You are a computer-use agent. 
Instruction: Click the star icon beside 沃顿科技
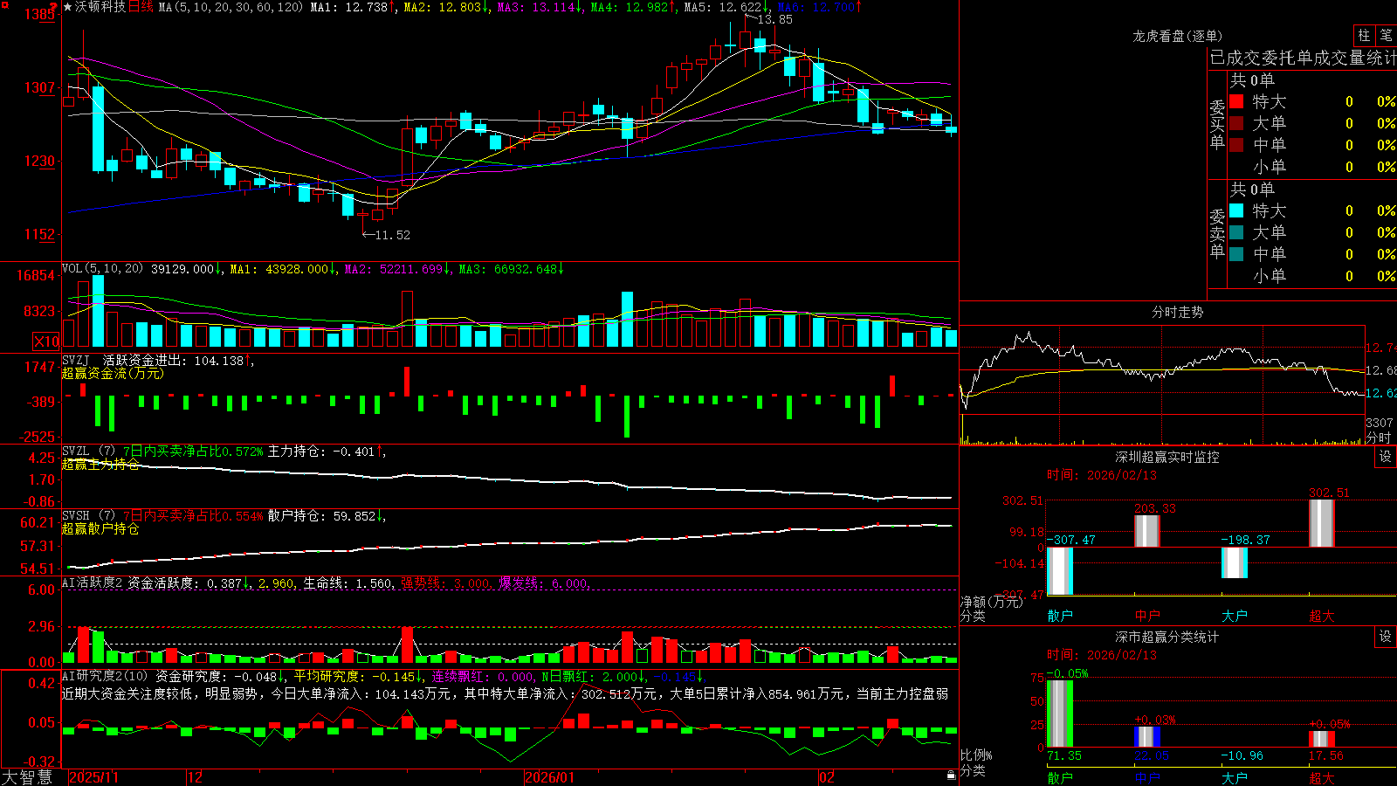coord(68,7)
